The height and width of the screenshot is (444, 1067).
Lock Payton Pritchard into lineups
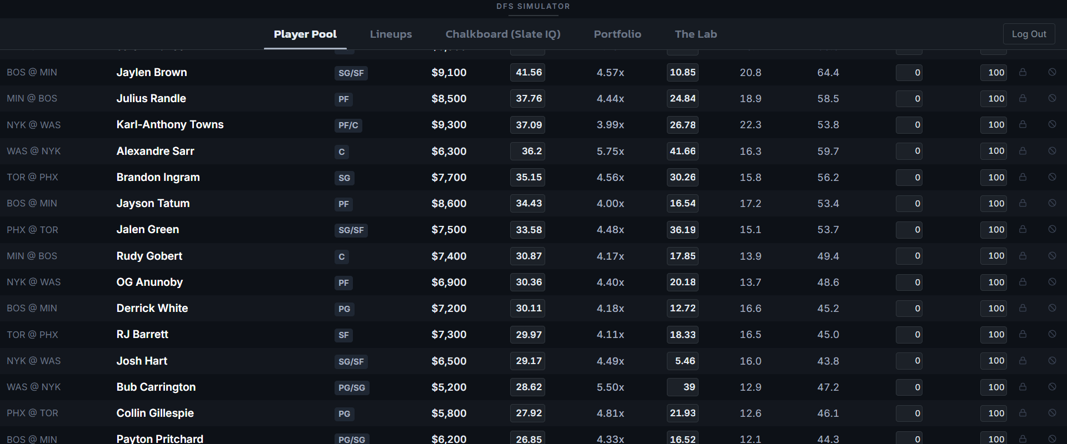click(x=1023, y=438)
